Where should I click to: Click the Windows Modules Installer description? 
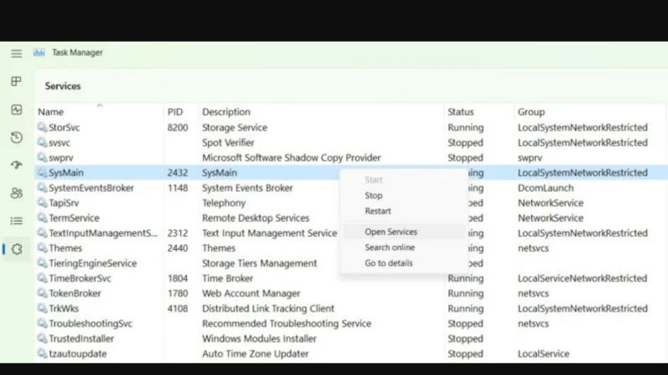(x=259, y=338)
